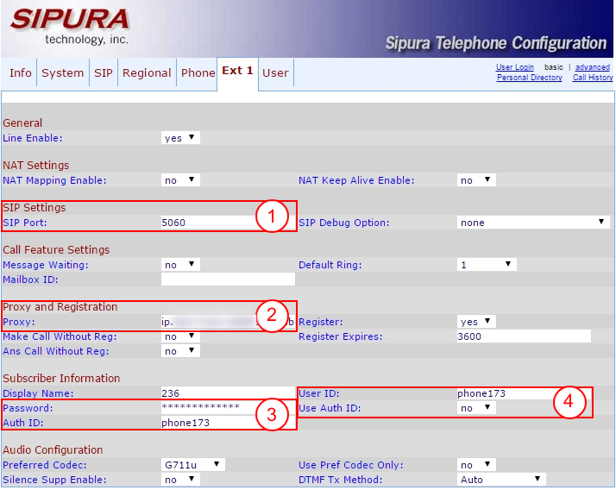This screenshot has width=616, height=490.
Task: Click the Password field
Action: tap(228, 407)
